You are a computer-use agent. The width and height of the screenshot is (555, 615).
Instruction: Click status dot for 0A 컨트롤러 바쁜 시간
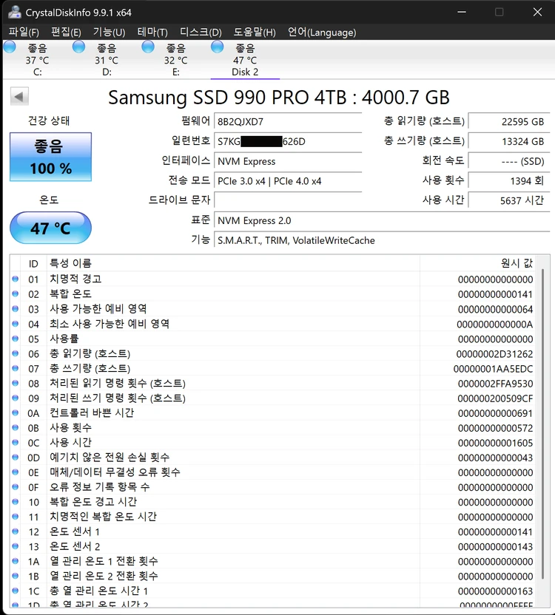tap(16, 412)
